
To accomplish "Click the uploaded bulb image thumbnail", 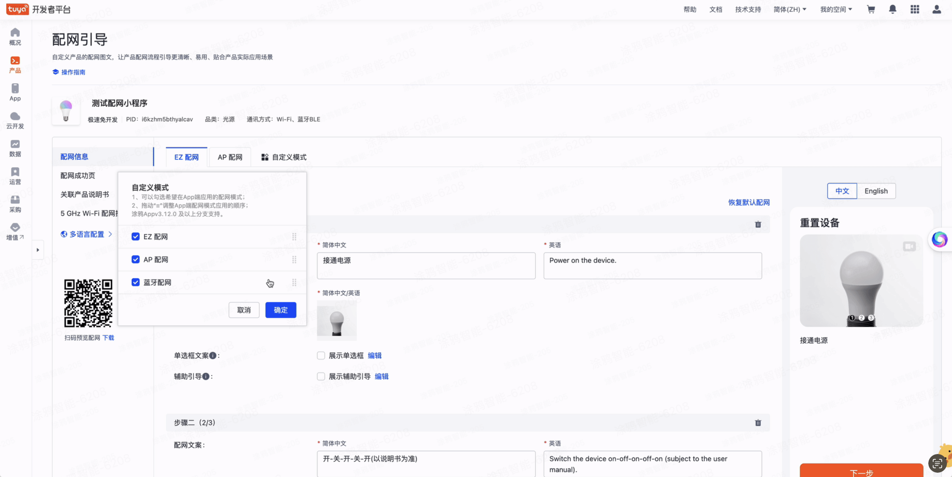I will (x=337, y=321).
